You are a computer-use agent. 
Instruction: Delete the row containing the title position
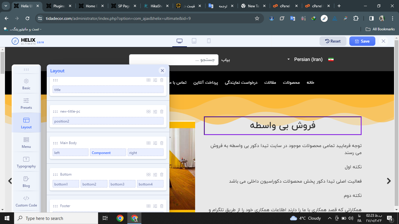click(162, 80)
